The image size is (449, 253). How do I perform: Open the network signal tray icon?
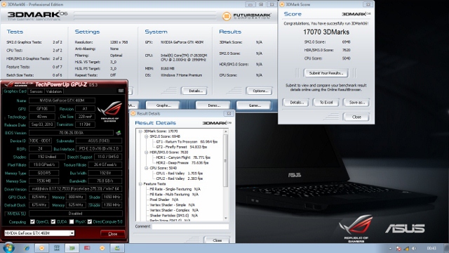point(406,248)
